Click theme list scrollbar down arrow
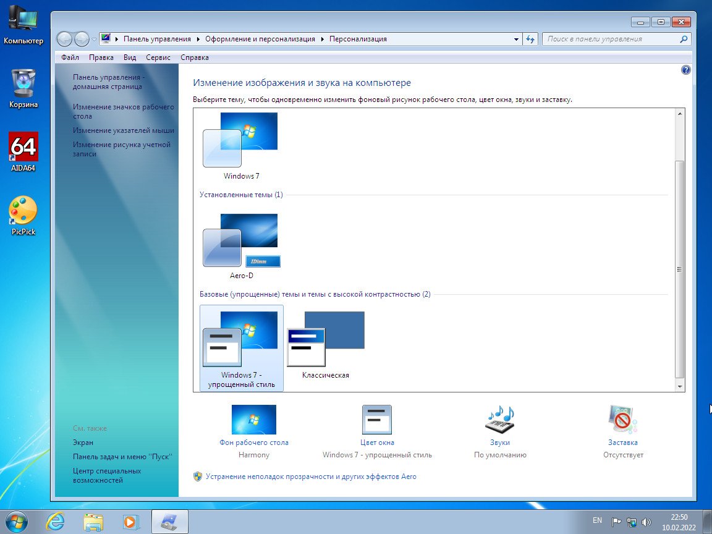 click(680, 387)
